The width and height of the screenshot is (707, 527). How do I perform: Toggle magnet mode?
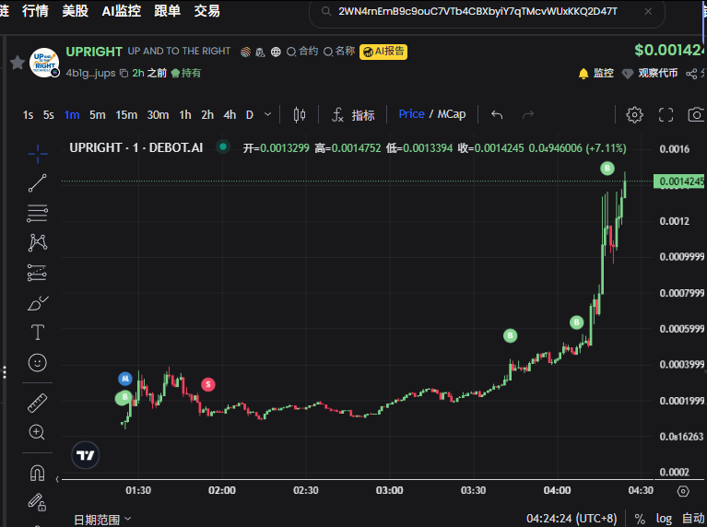[37, 473]
